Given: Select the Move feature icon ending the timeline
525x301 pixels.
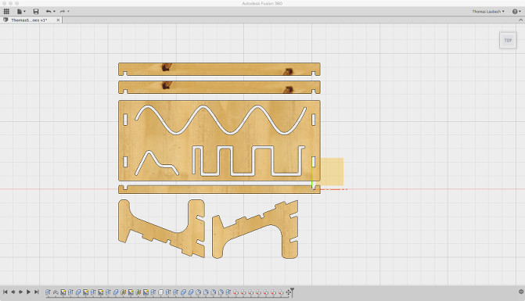Looking at the screenshot, I should point(288,292).
